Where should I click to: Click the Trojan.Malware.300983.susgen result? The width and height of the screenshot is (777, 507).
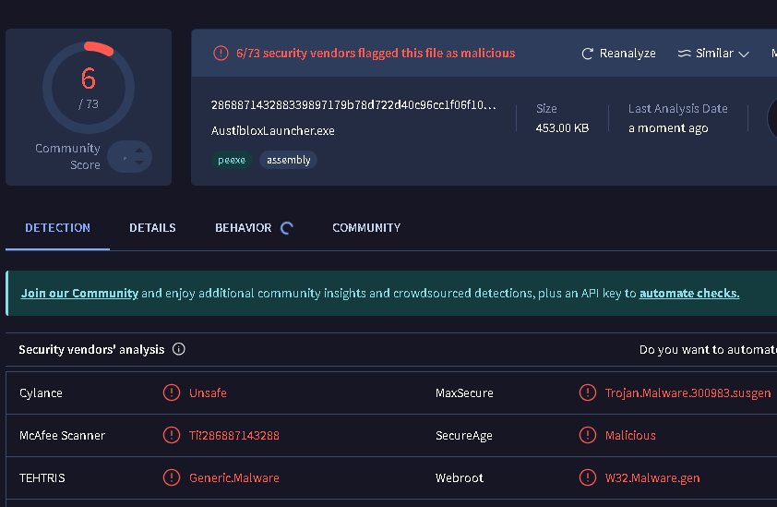[x=687, y=392]
